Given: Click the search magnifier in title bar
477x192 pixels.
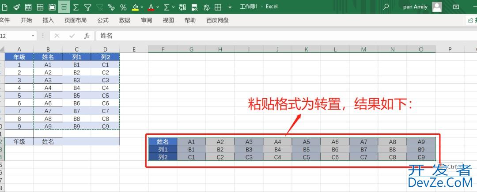Looking at the screenshot, I should coord(386,7).
